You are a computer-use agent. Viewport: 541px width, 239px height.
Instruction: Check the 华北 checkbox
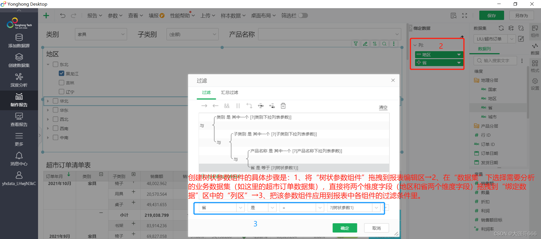point(56,101)
